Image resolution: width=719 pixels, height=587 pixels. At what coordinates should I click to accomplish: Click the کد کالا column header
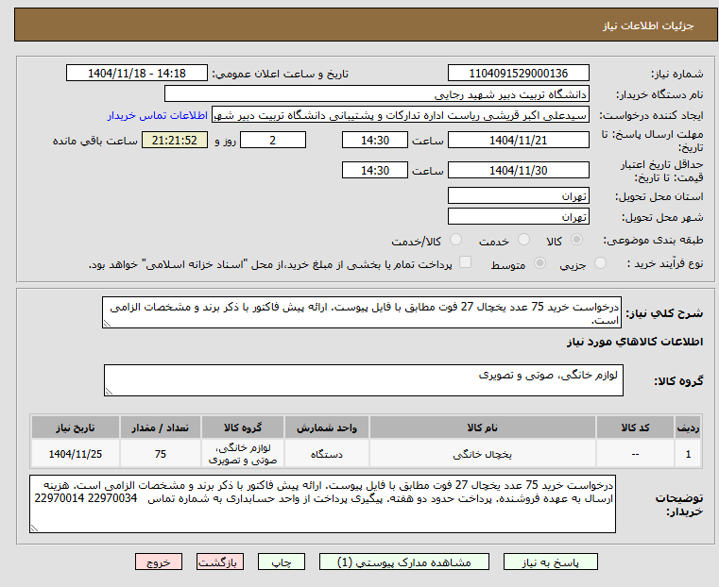635,428
